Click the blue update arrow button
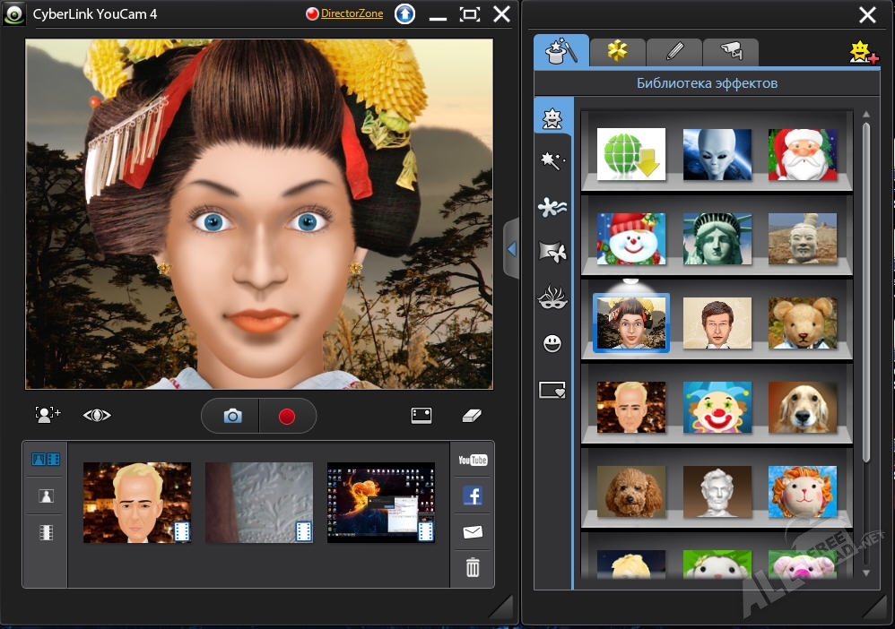This screenshot has width=895, height=629. click(404, 14)
